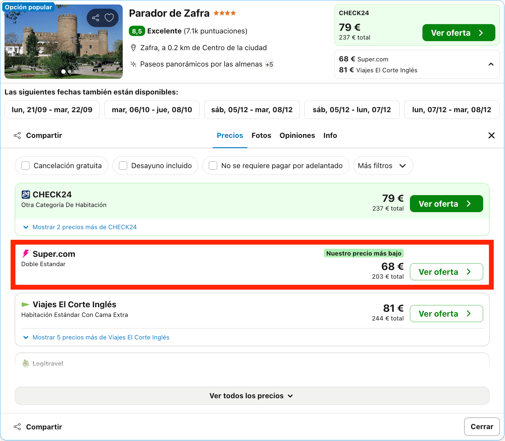Click Parador de Zafra hotel title
Viewport: 505px width, 441px height.
tap(169, 13)
